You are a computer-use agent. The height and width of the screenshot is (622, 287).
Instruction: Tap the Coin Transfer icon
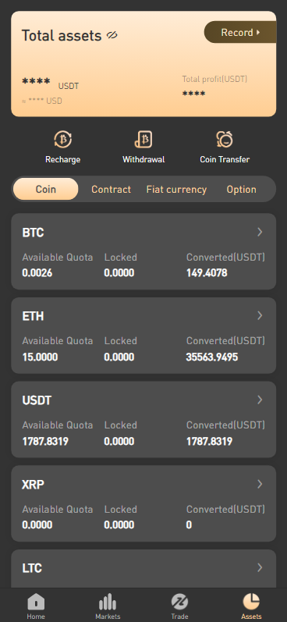click(225, 140)
